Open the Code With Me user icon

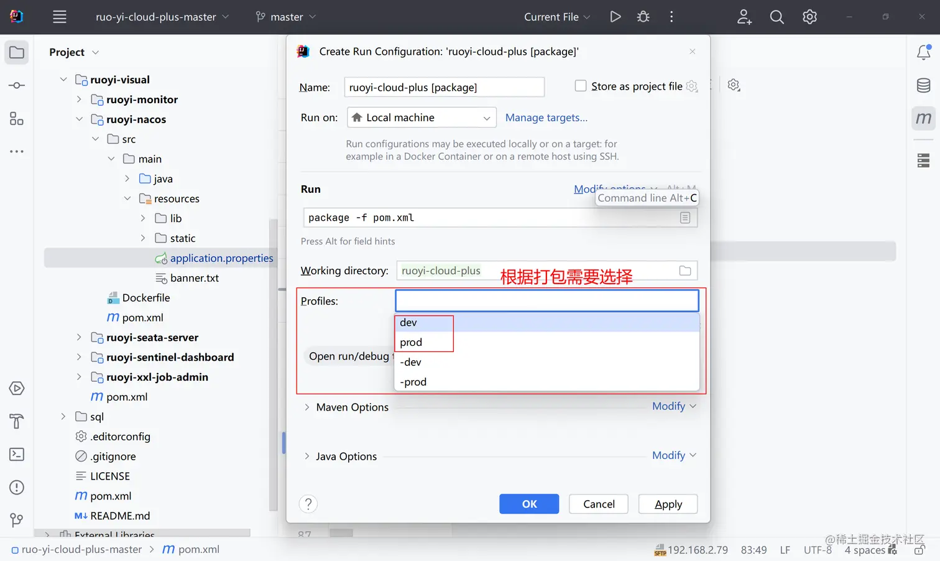[x=744, y=17]
